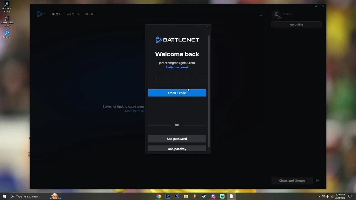Open Battle.net desktop shortcut
Screen dimensions: 356x200
coord(7,34)
